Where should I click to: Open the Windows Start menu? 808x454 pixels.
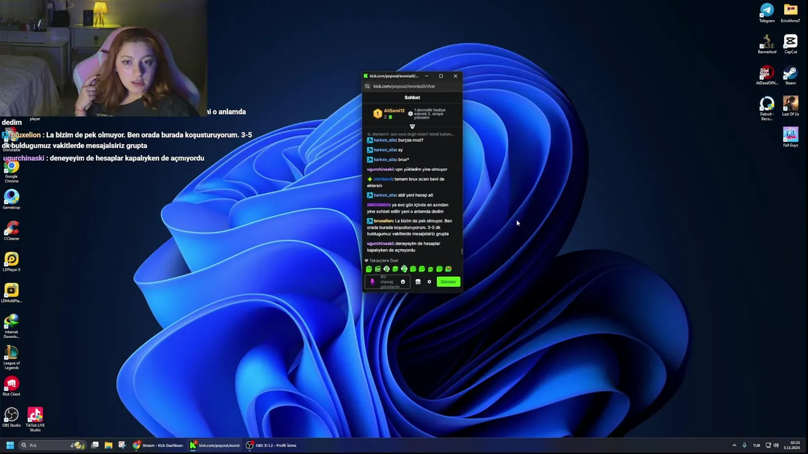point(9,445)
